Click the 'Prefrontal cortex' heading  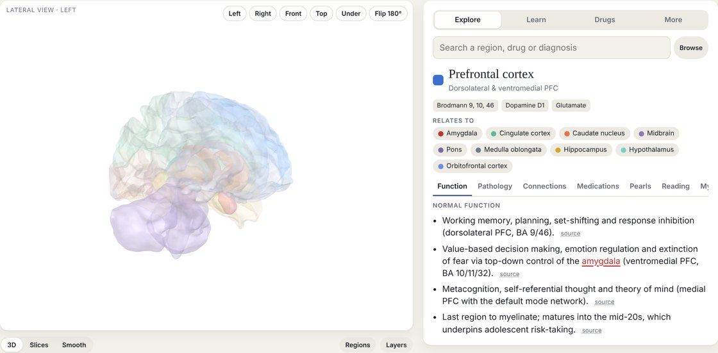(x=491, y=74)
